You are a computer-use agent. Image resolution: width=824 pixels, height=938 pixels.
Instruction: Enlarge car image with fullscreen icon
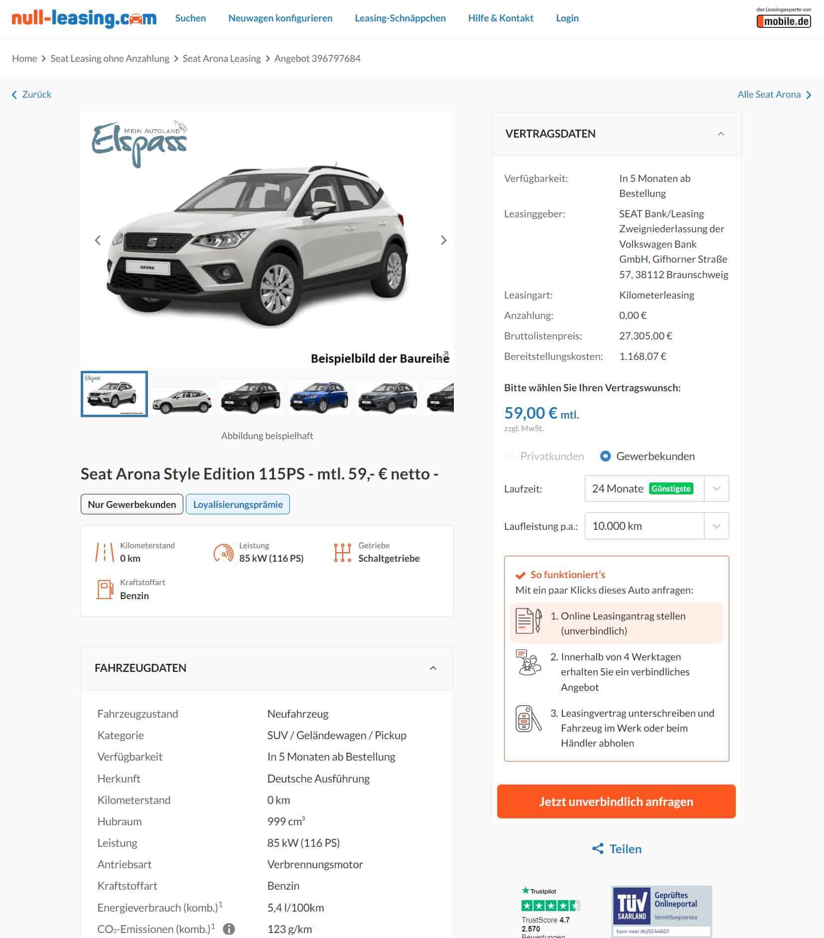click(443, 356)
